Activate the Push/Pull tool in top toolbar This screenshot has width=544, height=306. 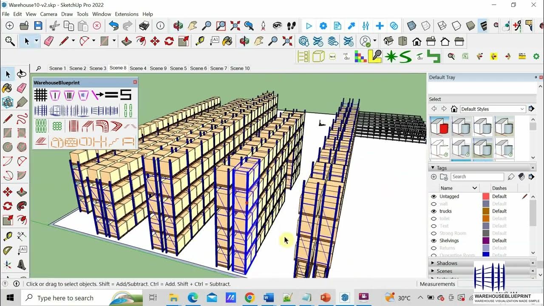point(127,41)
